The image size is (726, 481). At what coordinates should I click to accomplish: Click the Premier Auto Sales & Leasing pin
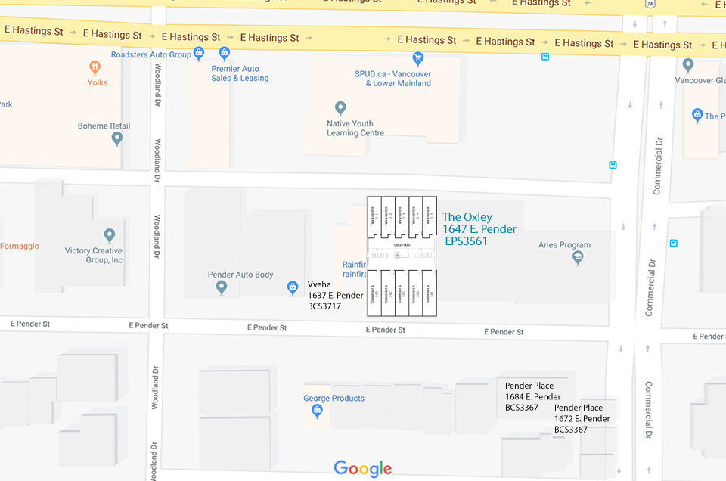[225, 53]
